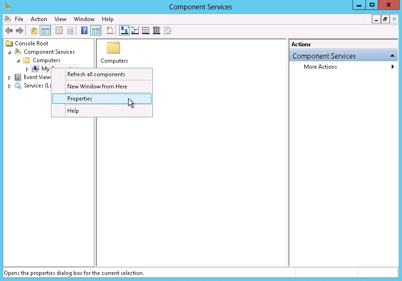Open the Action menu in menu bar
The height and width of the screenshot is (281, 402).
[39, 19]
